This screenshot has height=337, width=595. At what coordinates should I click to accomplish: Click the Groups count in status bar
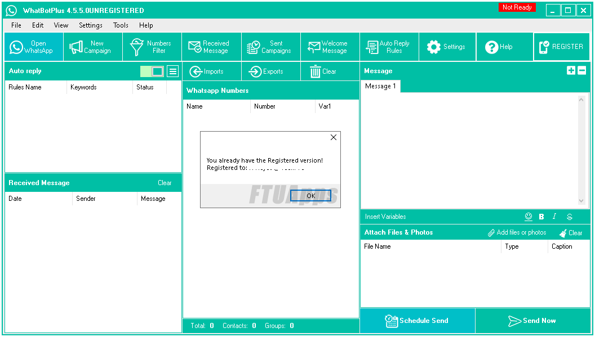point(279,326)
